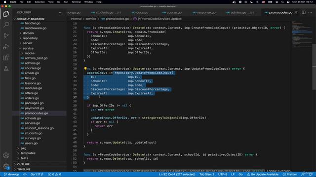Click the editor minimap
This screenshot has height=177, width=316.
click(x=302, y=34)
